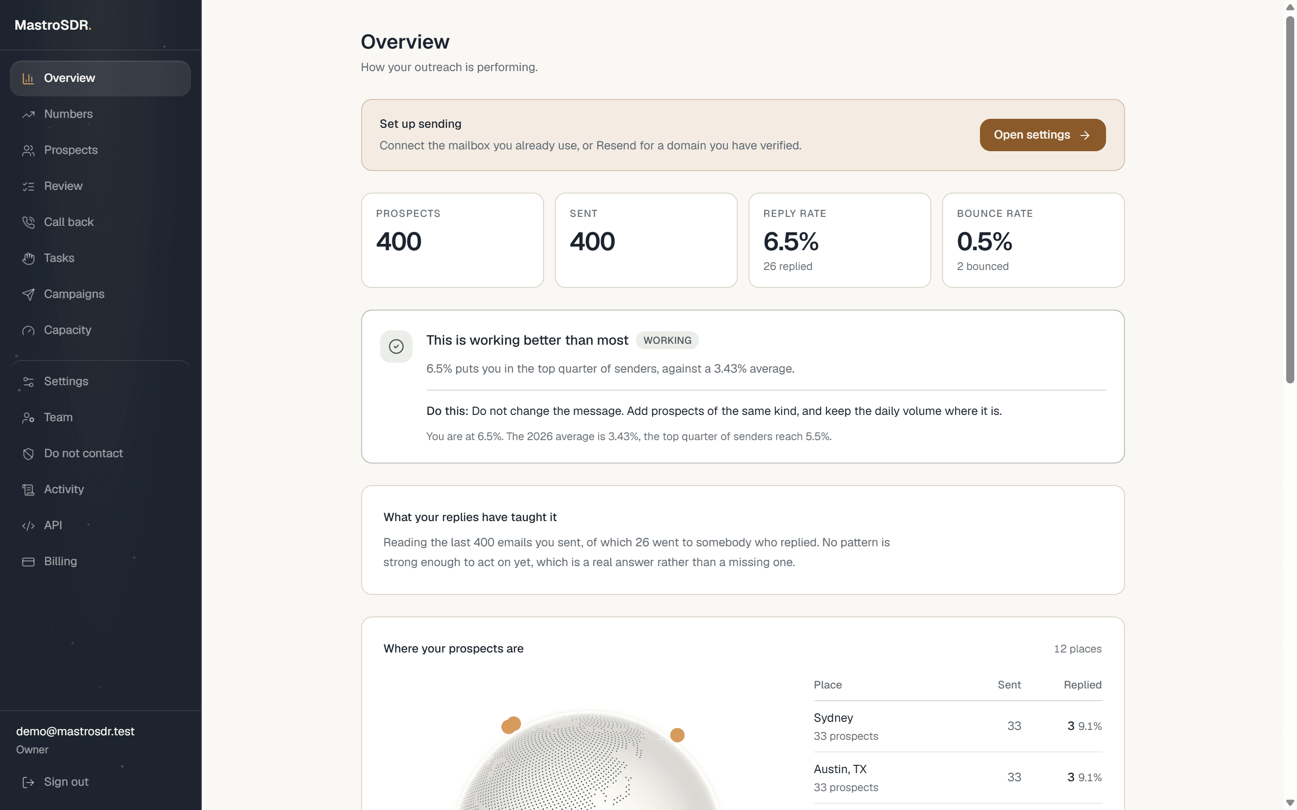Viewport: 1297px width, 810px height.
Task: Open the Overview menu item
Action: click(x=100, y=78)
